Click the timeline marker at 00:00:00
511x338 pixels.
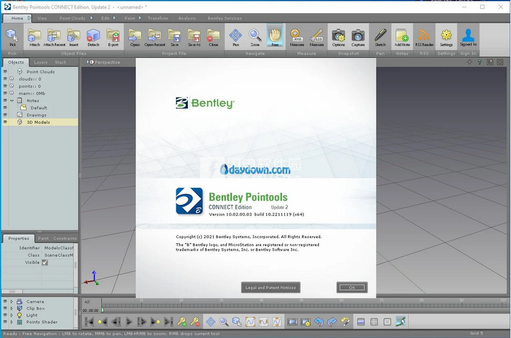click(102, 310)
